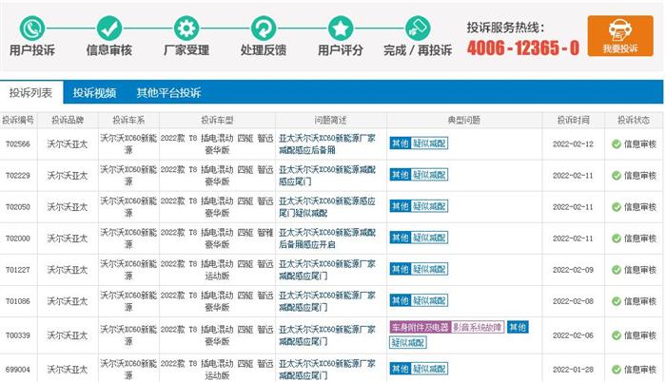This screenshot has height=382, width=666.
Task: Switch to the 投诉视频 tab
Action: tap(95, 93)
